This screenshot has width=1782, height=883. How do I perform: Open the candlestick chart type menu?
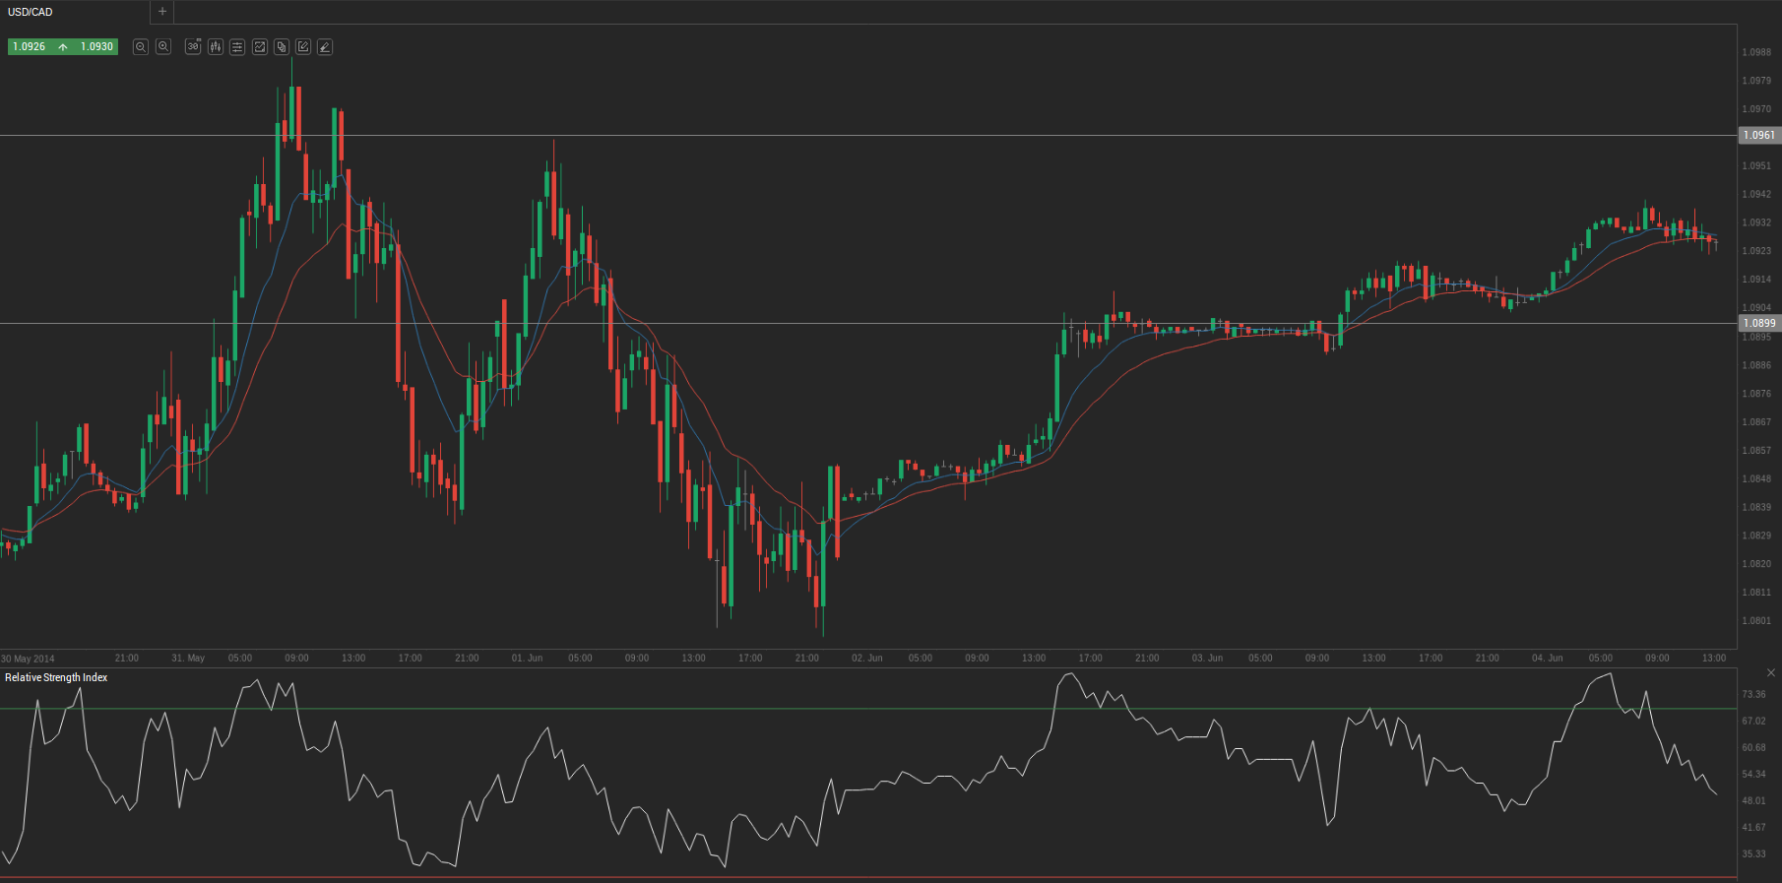pos(216,46)
